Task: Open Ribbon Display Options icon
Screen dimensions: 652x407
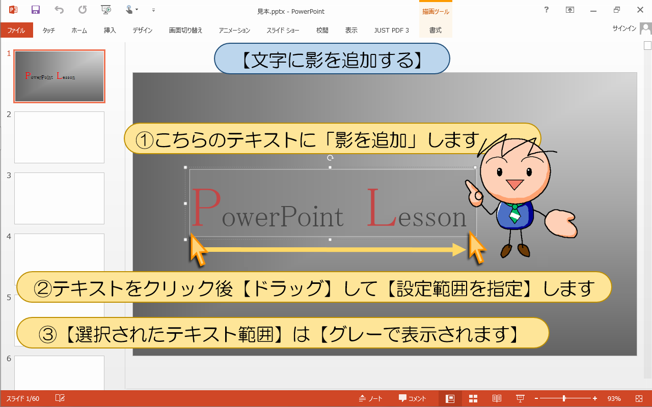Action: coord(570,10)
